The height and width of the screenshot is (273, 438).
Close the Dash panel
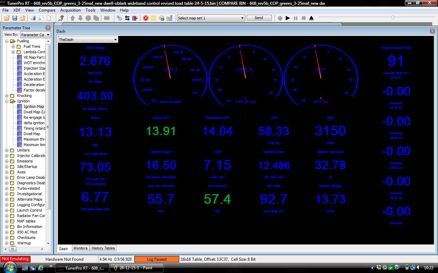coord(432,31)
